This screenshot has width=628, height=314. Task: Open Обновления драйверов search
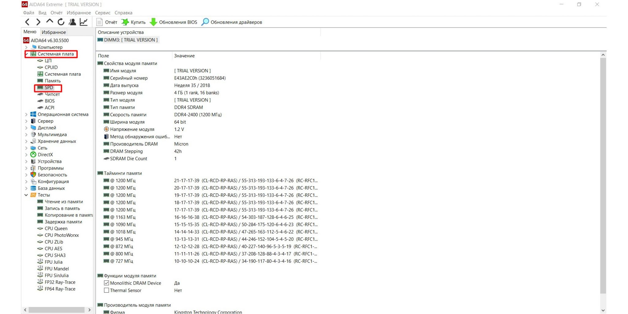(232, 22)
